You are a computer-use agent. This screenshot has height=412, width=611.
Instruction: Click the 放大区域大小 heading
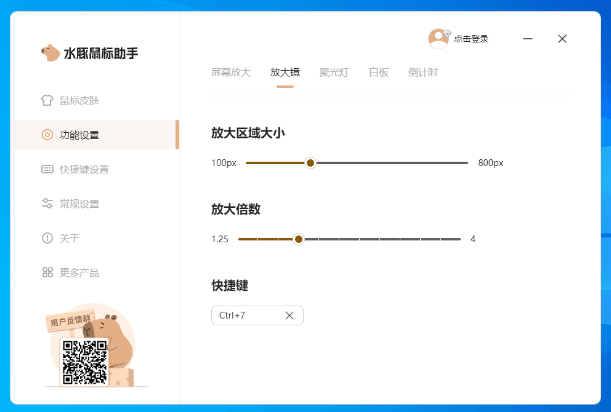coord(248,133)
